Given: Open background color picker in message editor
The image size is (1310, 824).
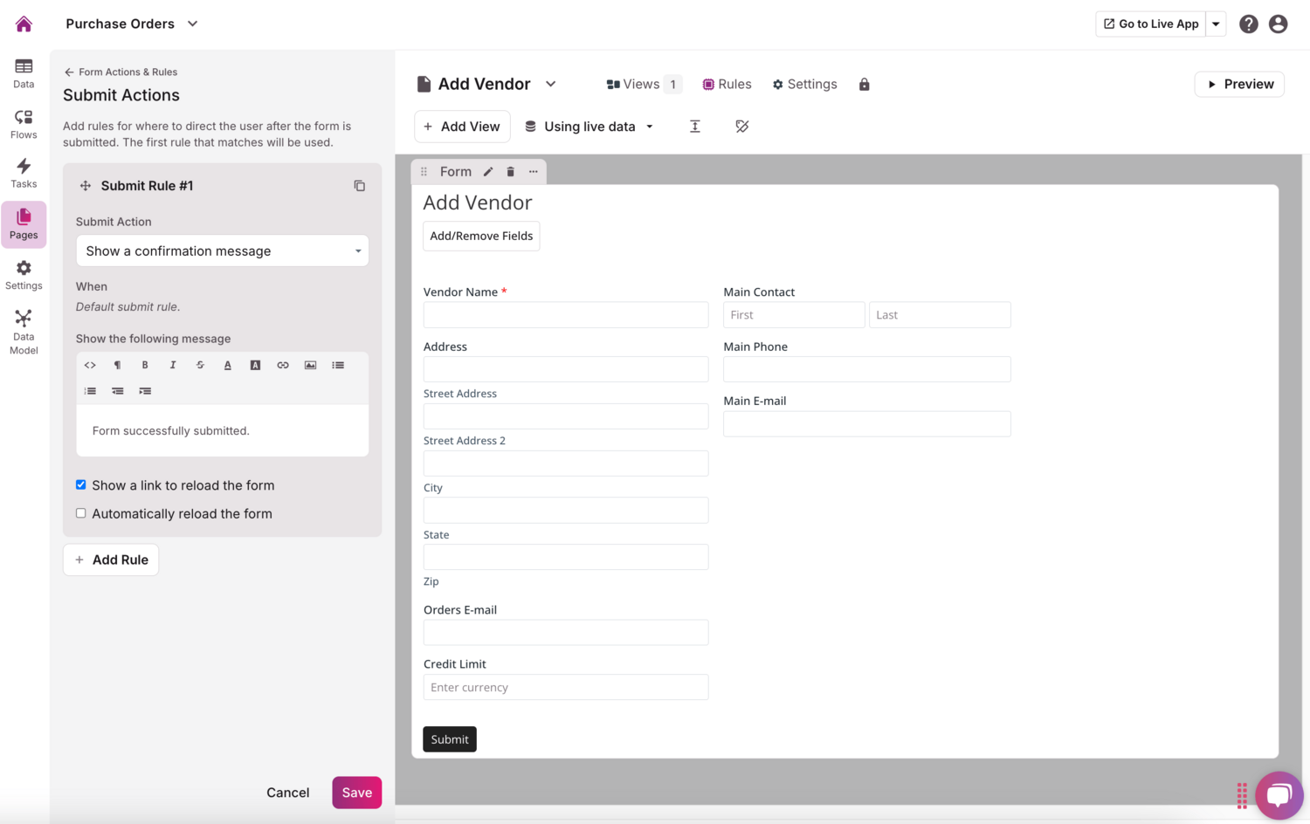Looking at the screenshot, I should coord(255,365).
